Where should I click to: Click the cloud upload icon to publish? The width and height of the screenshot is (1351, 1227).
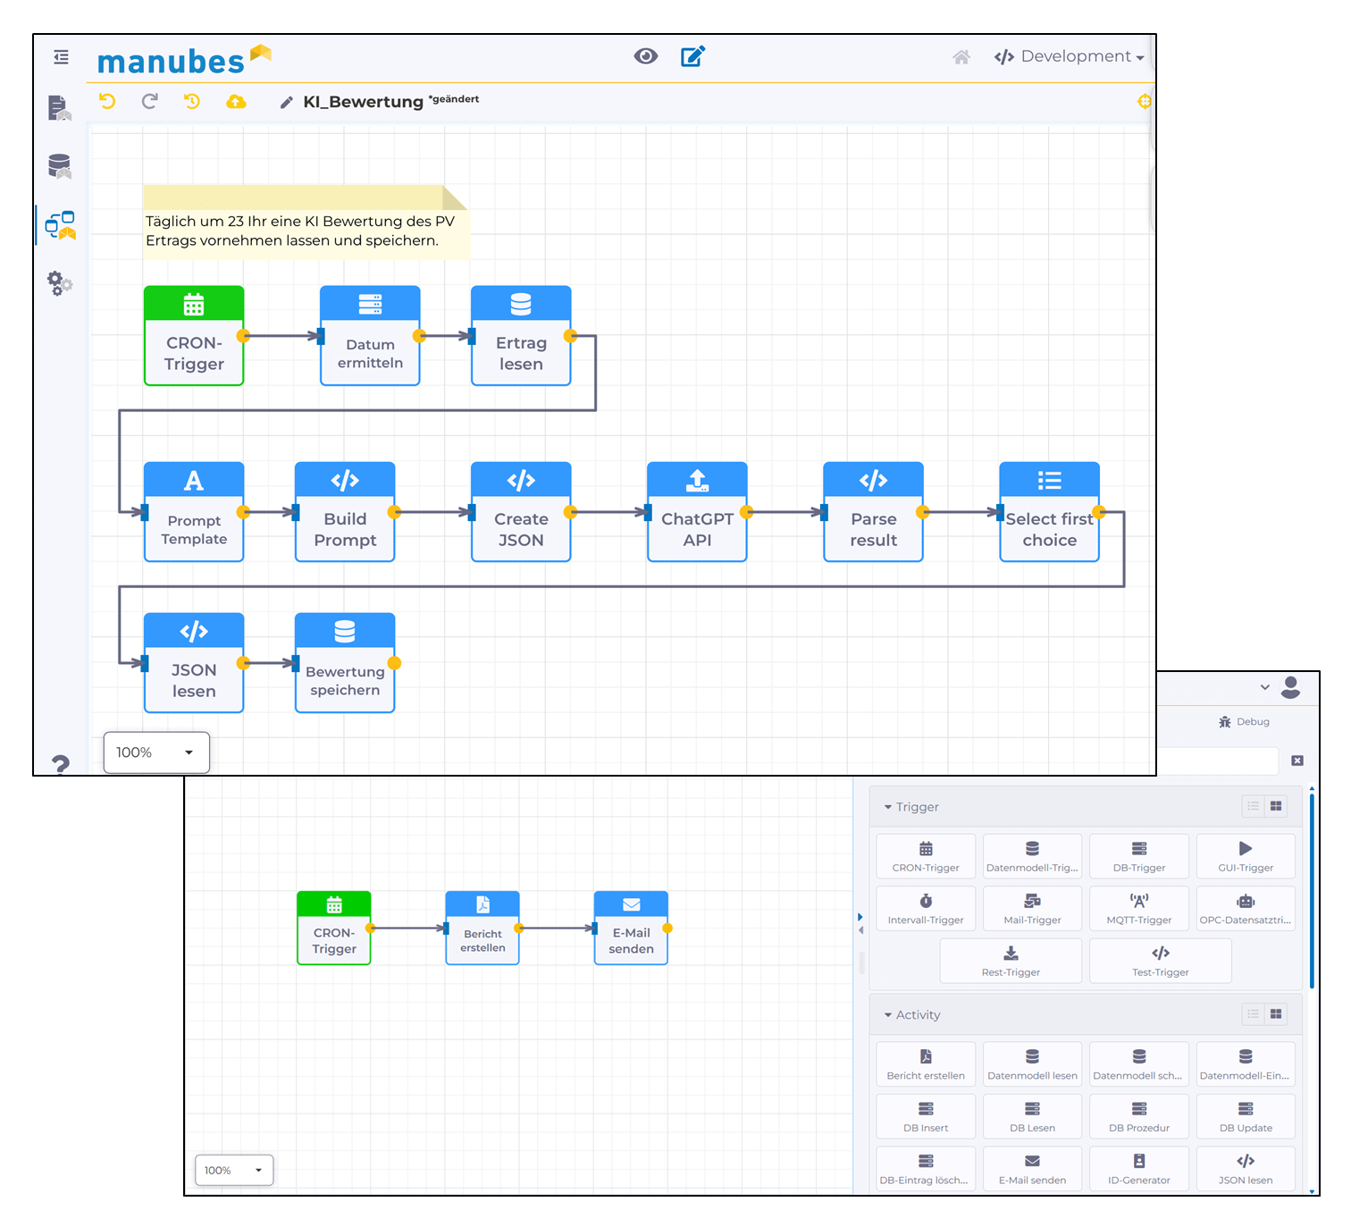(x=236, y=101)
